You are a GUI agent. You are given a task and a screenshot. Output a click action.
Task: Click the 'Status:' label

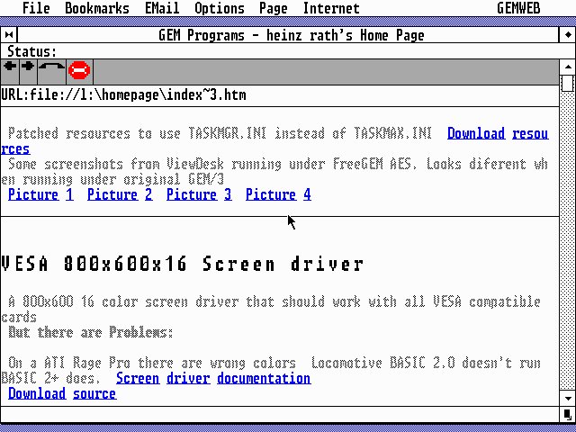pyautogui.click(x=32, y=51)
